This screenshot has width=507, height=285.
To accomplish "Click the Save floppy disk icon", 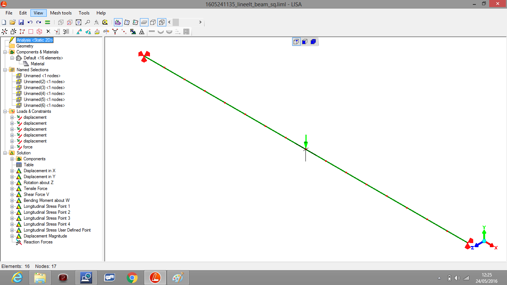I will pos(21,22).
